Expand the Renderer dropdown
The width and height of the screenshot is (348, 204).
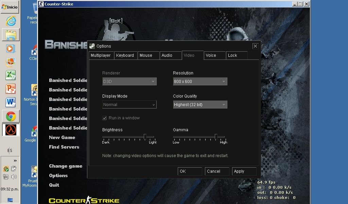(129, 82)
